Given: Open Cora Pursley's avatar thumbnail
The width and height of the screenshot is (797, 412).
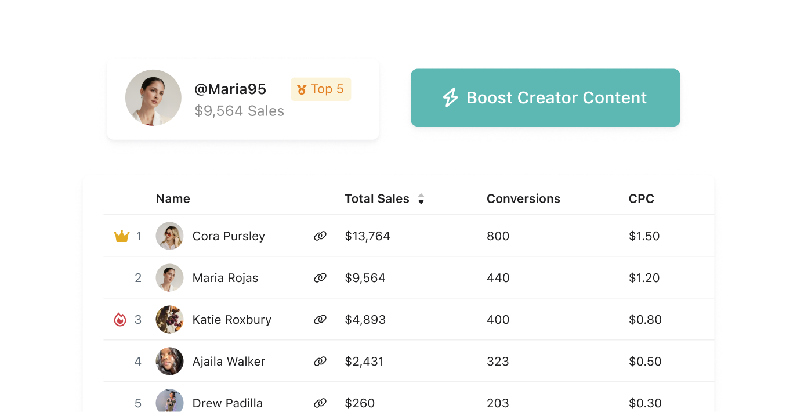Looking at the screenshot, I should (170, 236).
